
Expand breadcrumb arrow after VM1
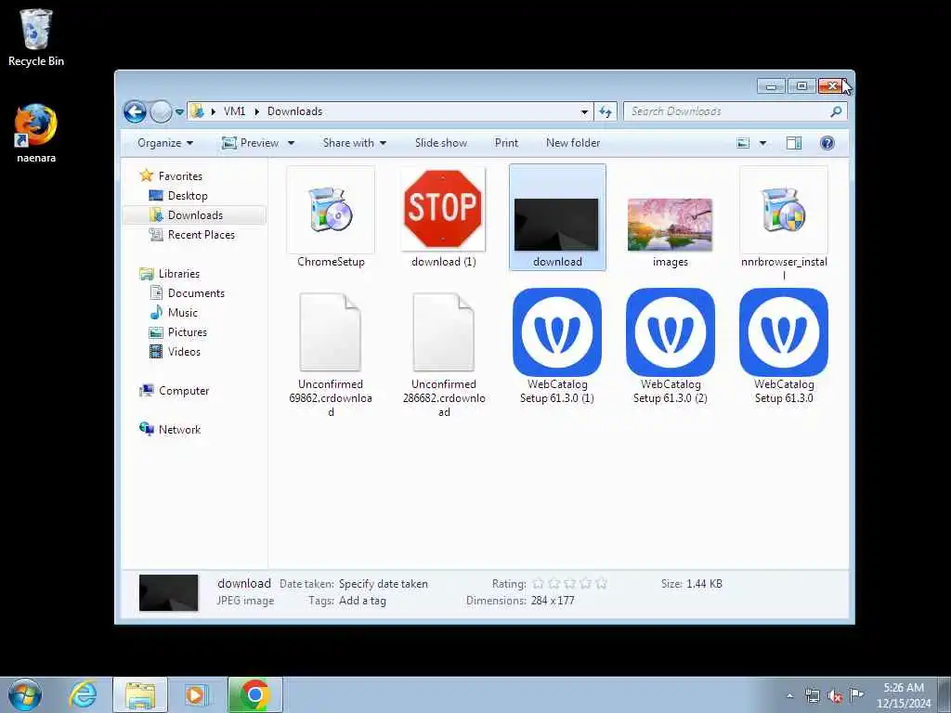[256, 111]
